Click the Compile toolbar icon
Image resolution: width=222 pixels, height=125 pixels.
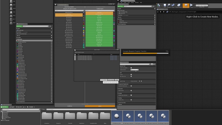tap(159, 5)
